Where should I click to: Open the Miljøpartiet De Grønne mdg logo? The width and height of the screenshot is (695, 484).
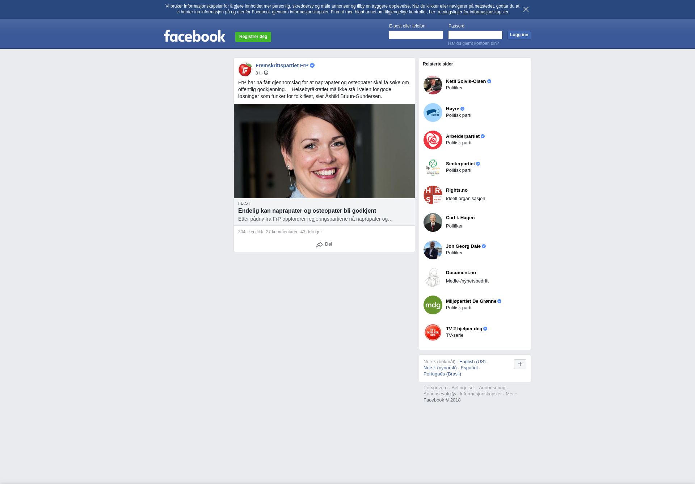pos(433,305)
